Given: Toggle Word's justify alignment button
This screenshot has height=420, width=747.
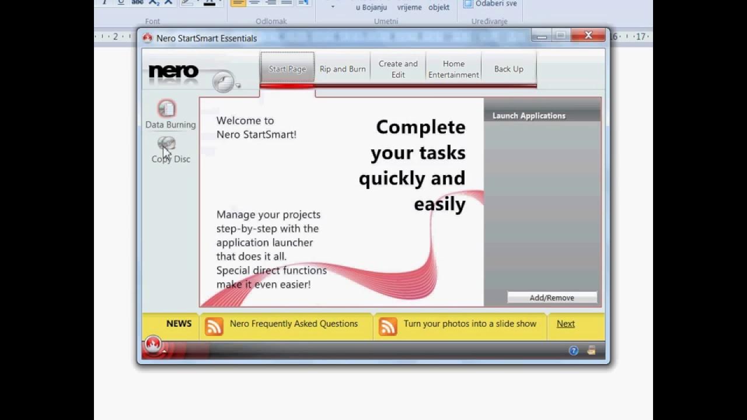Looking at the screenshot, I should 287,2.
